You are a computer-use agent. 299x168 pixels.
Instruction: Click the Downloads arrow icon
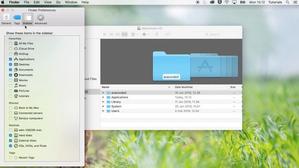tap(16, 75)
